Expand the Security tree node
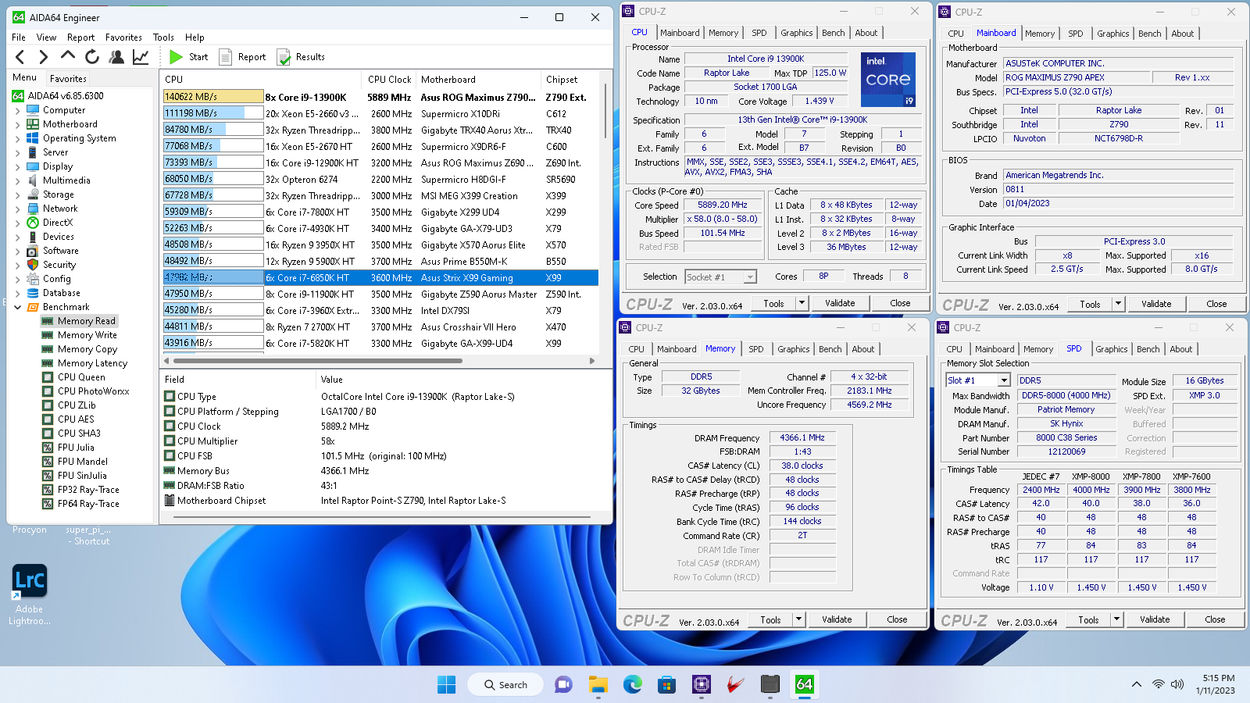 [x=18, y=265]
